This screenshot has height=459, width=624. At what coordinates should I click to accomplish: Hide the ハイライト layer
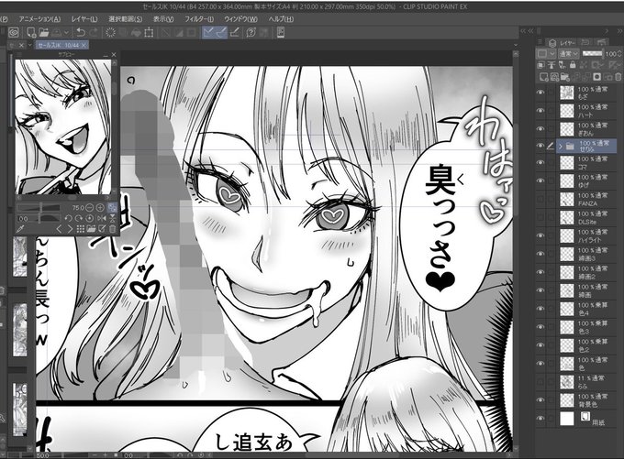tap(540, 235)
